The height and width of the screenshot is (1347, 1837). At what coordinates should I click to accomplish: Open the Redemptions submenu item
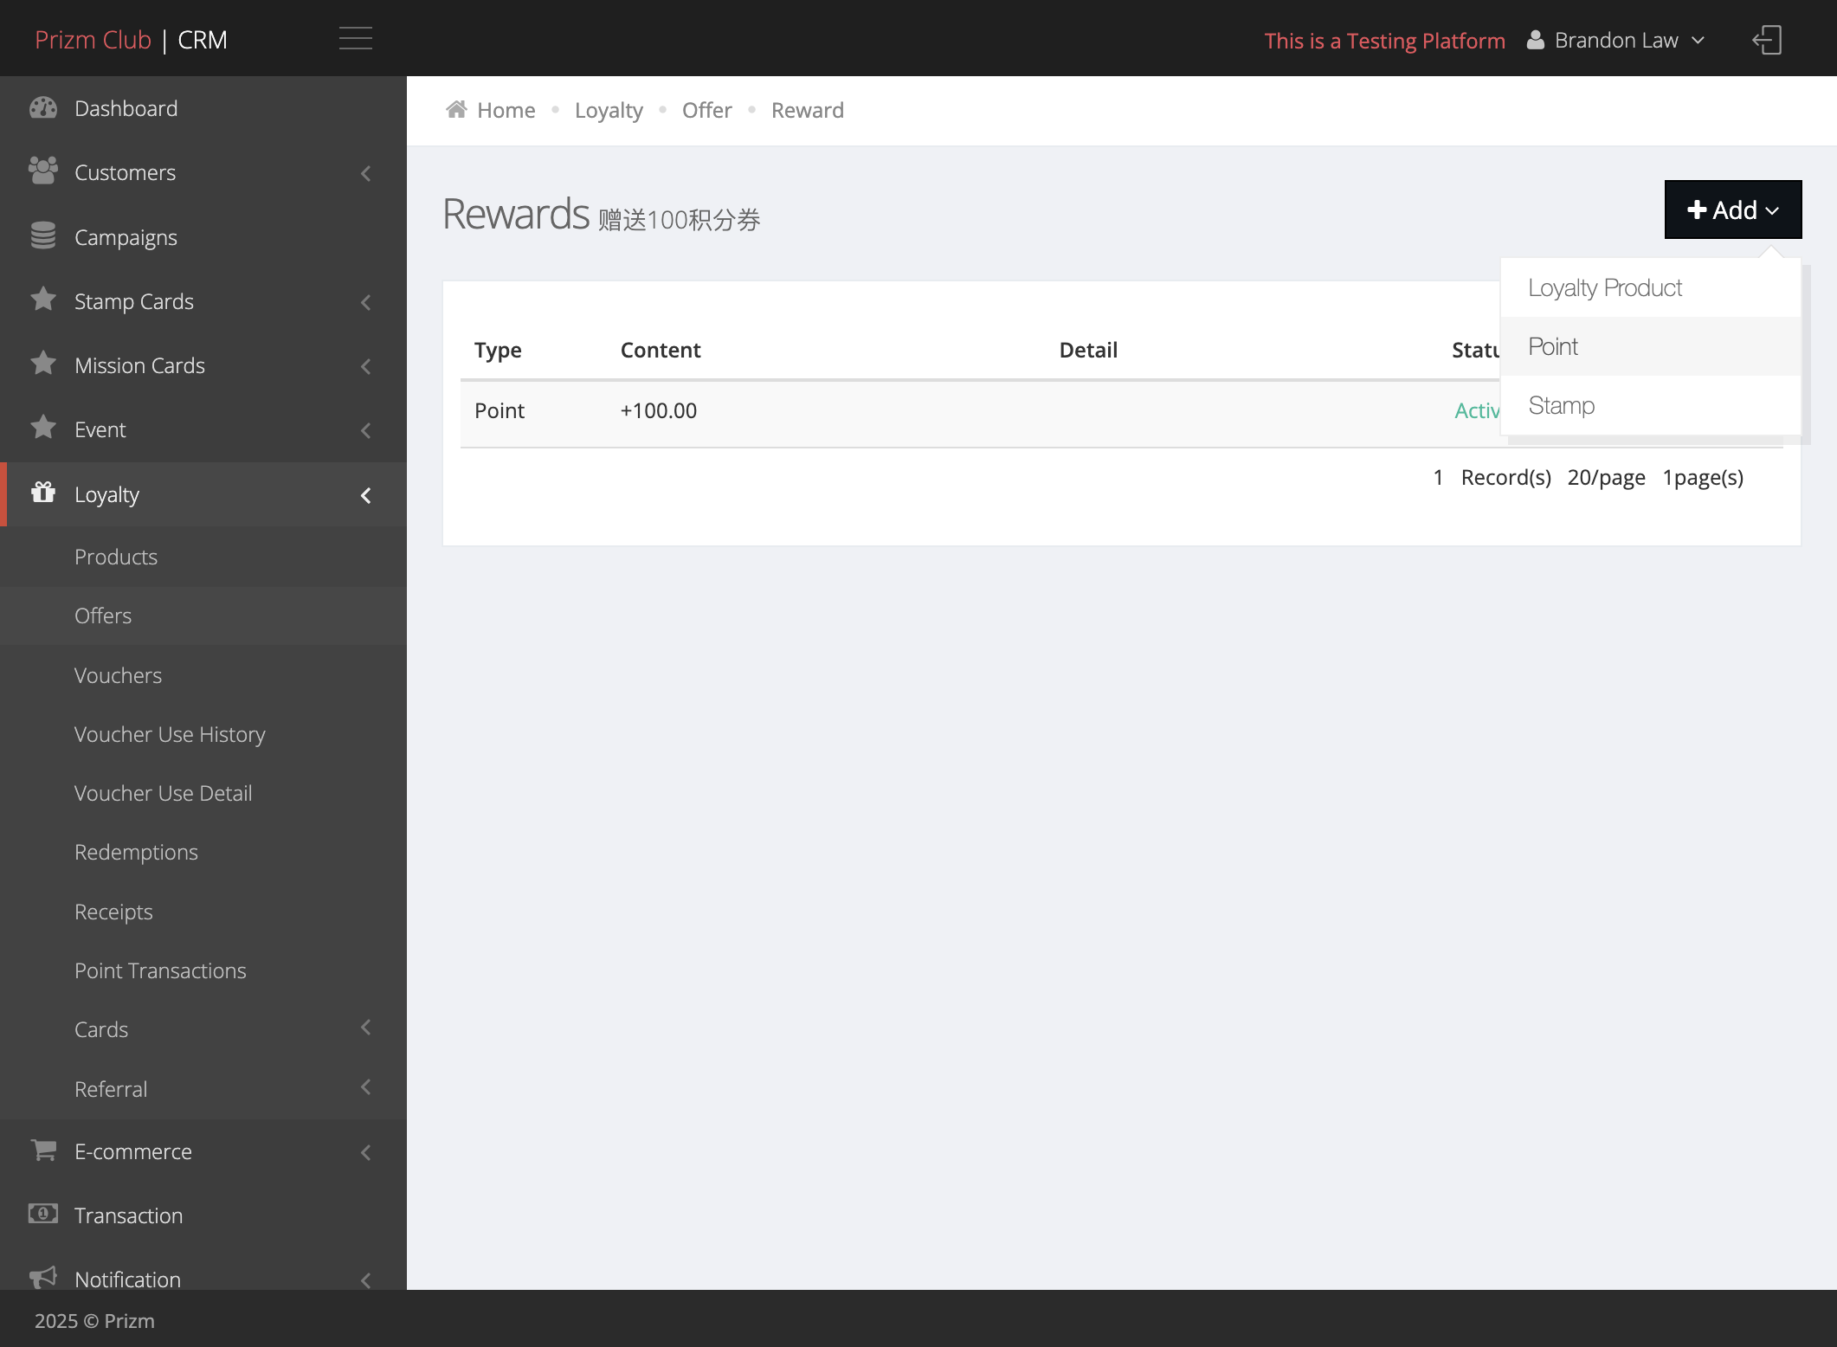[203, 852]
